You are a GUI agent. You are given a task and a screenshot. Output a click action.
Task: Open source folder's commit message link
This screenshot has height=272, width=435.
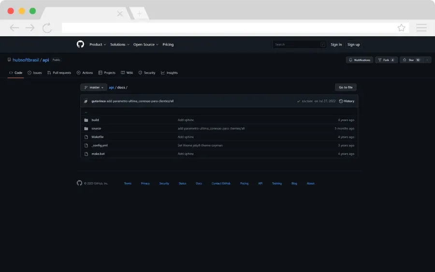point(211,129)
